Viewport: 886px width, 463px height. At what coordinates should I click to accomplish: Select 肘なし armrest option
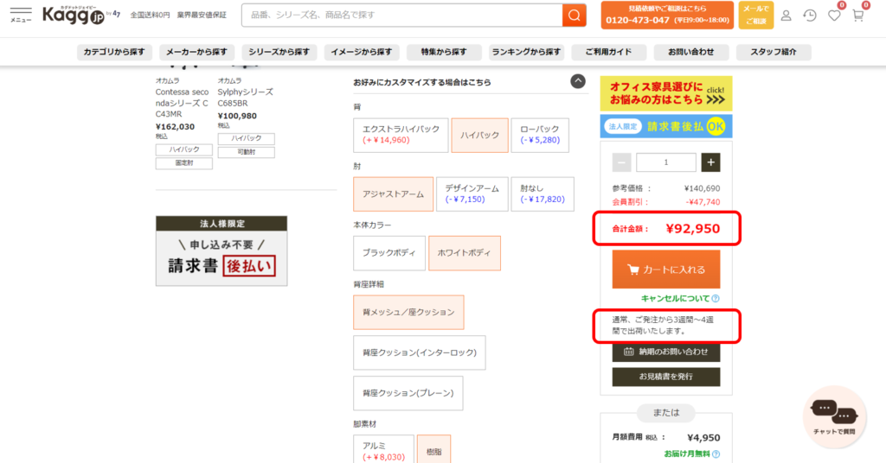tap(543, 194)
